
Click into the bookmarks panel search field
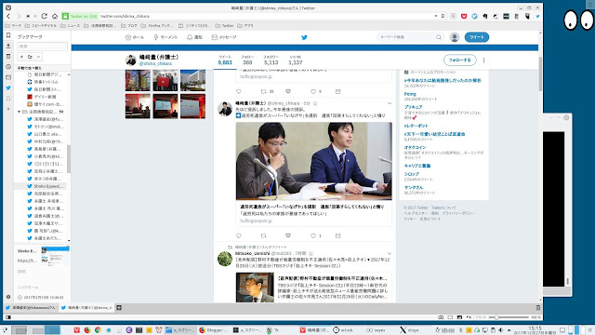[x=43, y=47]
